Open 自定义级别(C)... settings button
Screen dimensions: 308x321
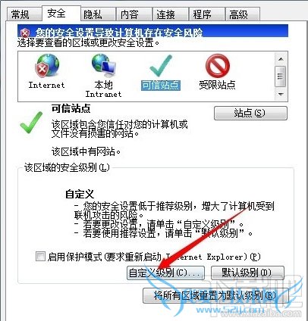[165, 273]
